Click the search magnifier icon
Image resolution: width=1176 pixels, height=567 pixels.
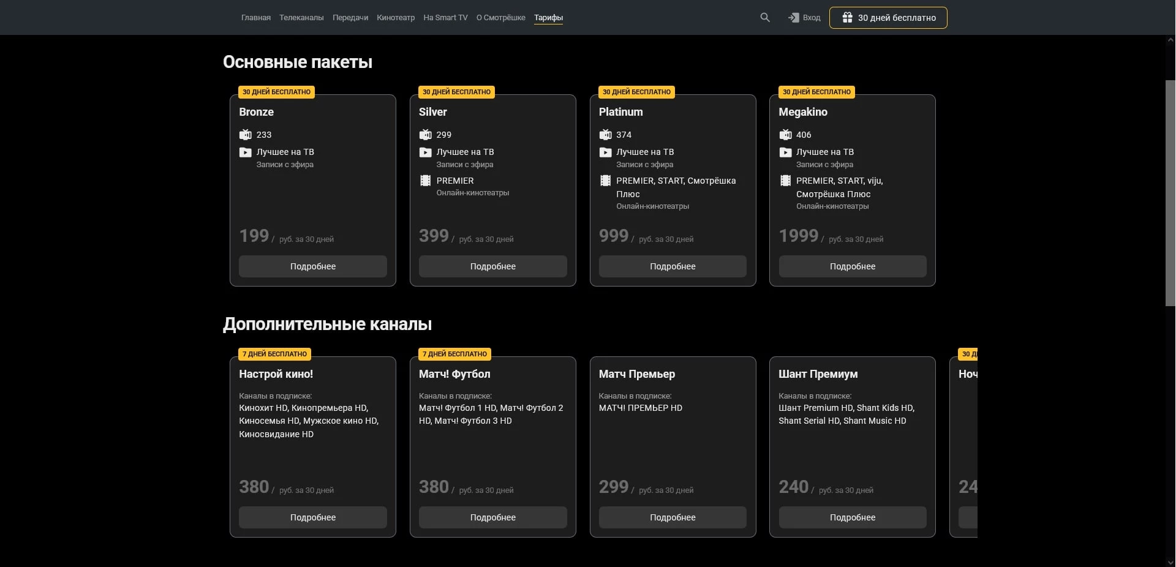click(765, 18)
